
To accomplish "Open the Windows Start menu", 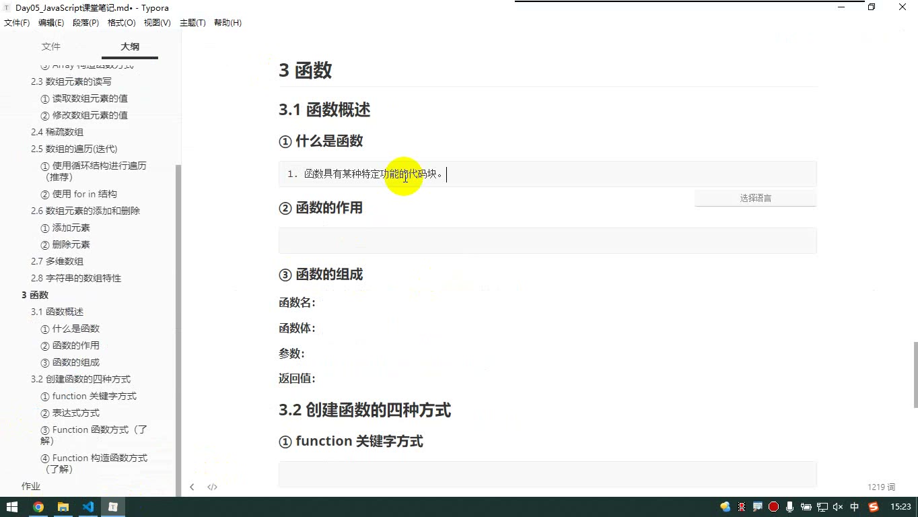I will 12,507.
